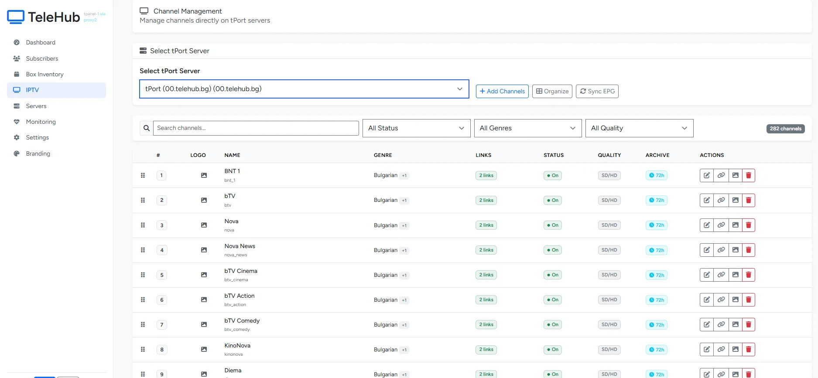
Task: Focus the Search channels input field
Action: tap(256, 128)
